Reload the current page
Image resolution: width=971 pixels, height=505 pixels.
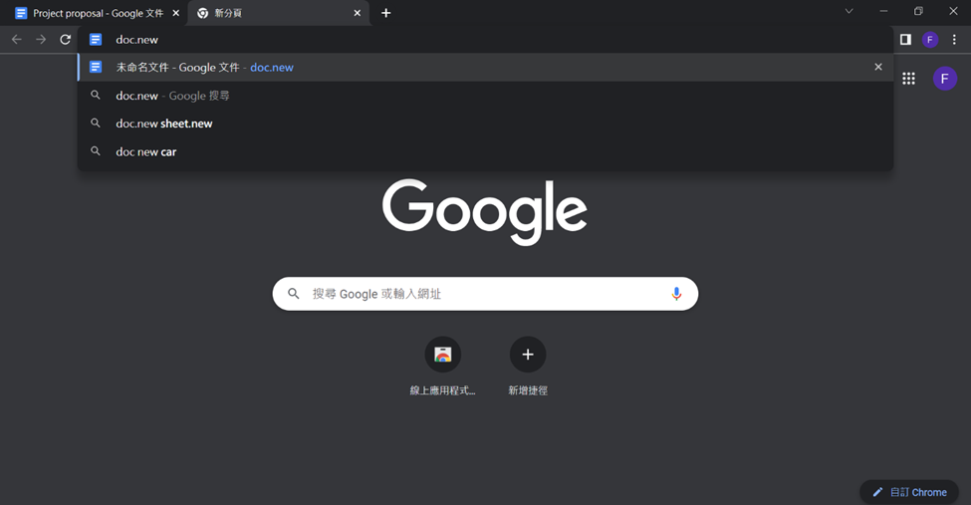point(65,40)
